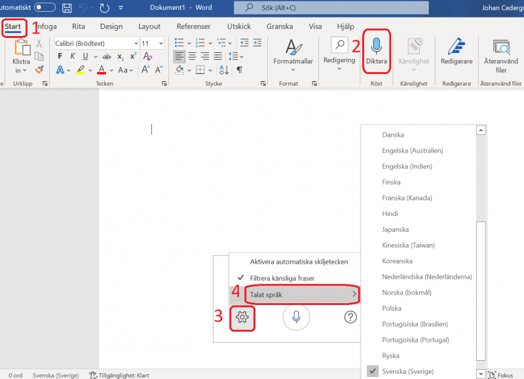Viewport: 524px width, 379px height.
Task: Sort paragraphs A to Z icon
Action: (x=224, y=70)
